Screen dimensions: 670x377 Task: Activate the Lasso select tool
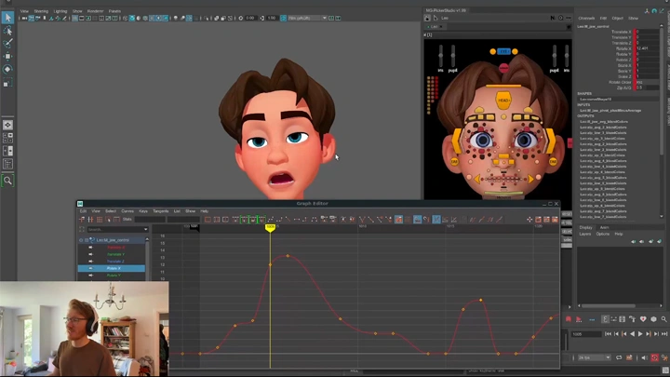tap(7, 31)
